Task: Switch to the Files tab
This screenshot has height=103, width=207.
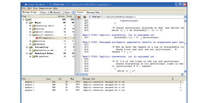Action: pyautogui.click(x=43, y=13)
